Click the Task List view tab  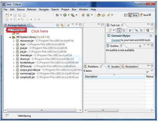(x=115, y=25)
